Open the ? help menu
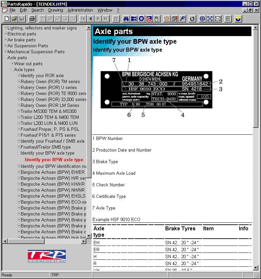The width and height of the screenshot is (261, 279). pyautogui.click(x=118, y=10)
